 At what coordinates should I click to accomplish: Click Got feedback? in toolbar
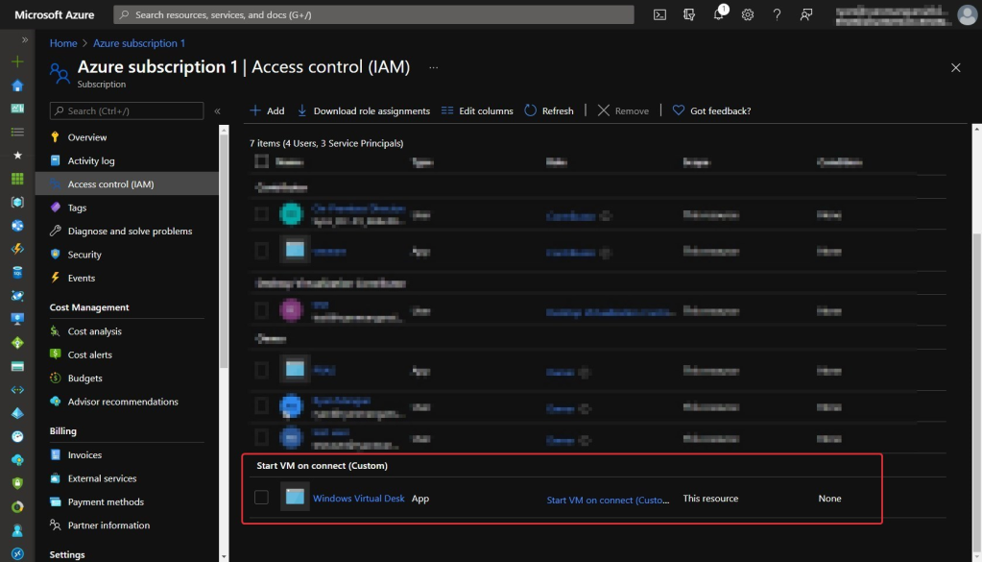point(711,110)
